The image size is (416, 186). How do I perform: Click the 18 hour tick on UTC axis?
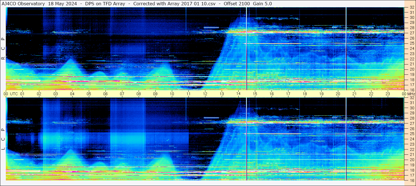(305, 94)
